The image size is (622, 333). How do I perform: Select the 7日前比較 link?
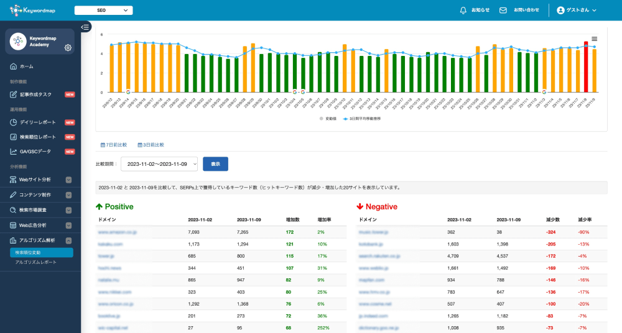coord(114,145)
